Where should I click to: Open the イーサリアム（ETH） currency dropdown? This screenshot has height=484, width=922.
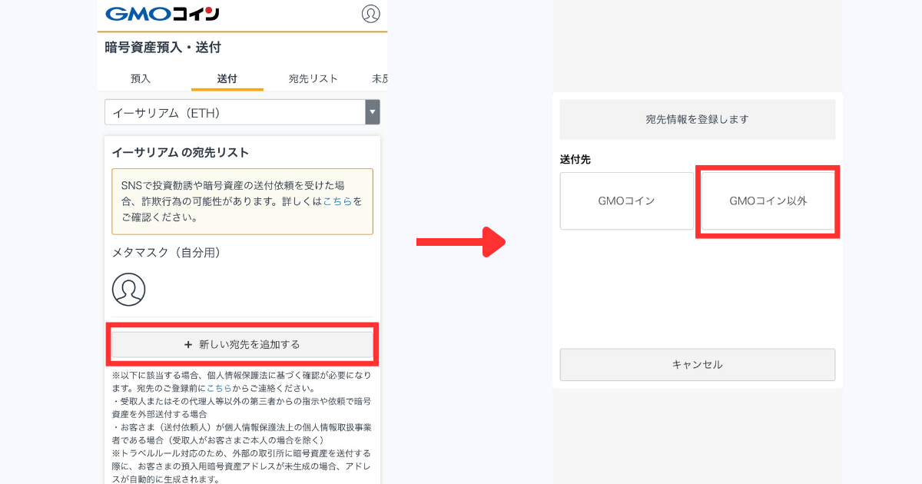(242, 113)
